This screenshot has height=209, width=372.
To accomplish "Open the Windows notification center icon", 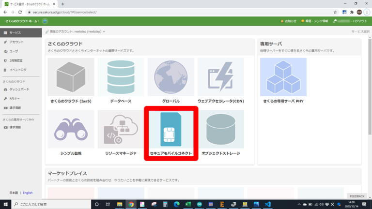I will 364,204.
